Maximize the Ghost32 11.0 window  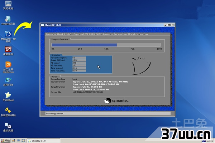pos(169,25)
